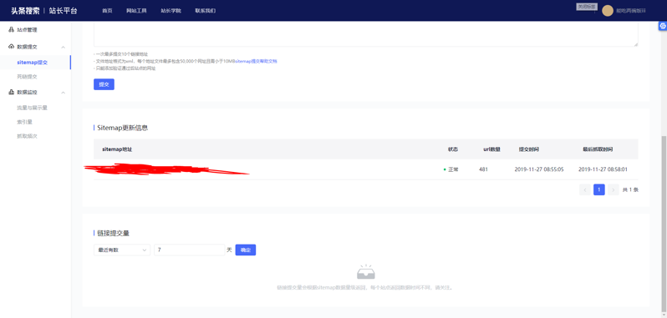Viewport: 667px width, 318px height.
Task: Open the 联系我们 nav item
Action: click(206, 11)
